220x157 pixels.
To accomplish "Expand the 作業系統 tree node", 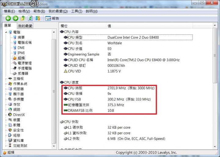I will point(6,84).
